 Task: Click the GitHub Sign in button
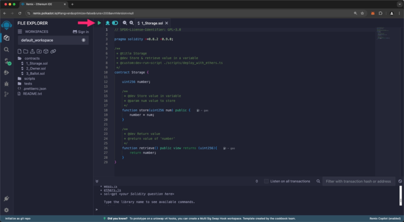point(81,32)
